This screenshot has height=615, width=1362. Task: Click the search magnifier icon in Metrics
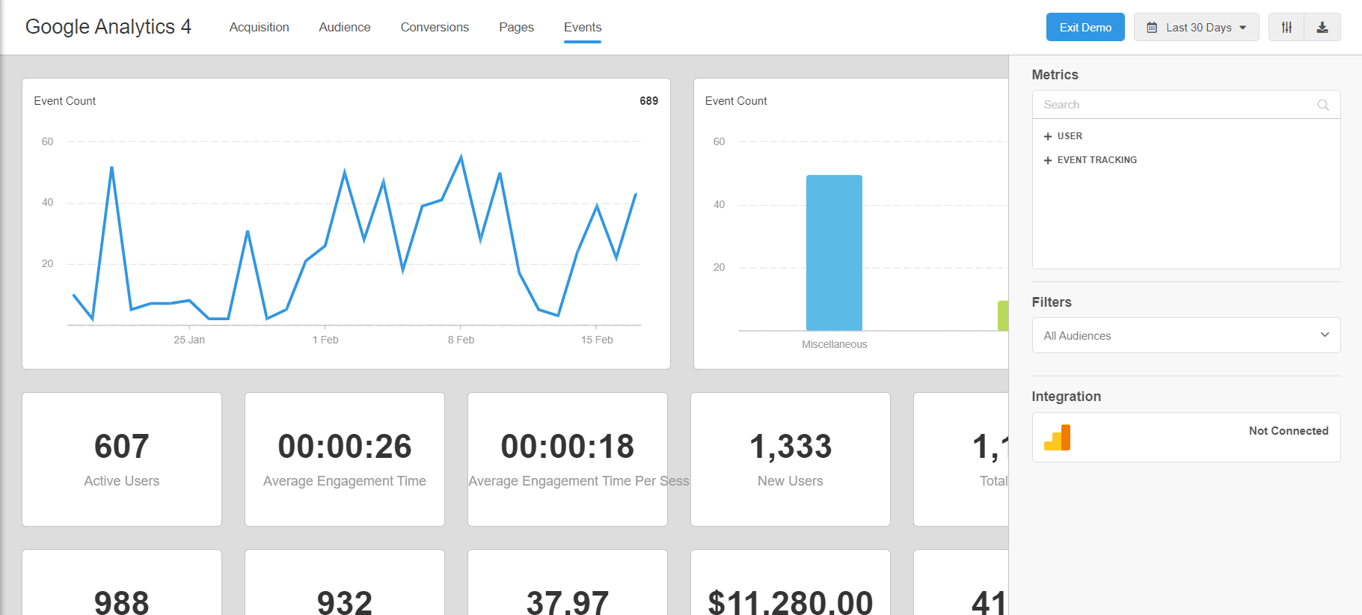[1323, 105]
